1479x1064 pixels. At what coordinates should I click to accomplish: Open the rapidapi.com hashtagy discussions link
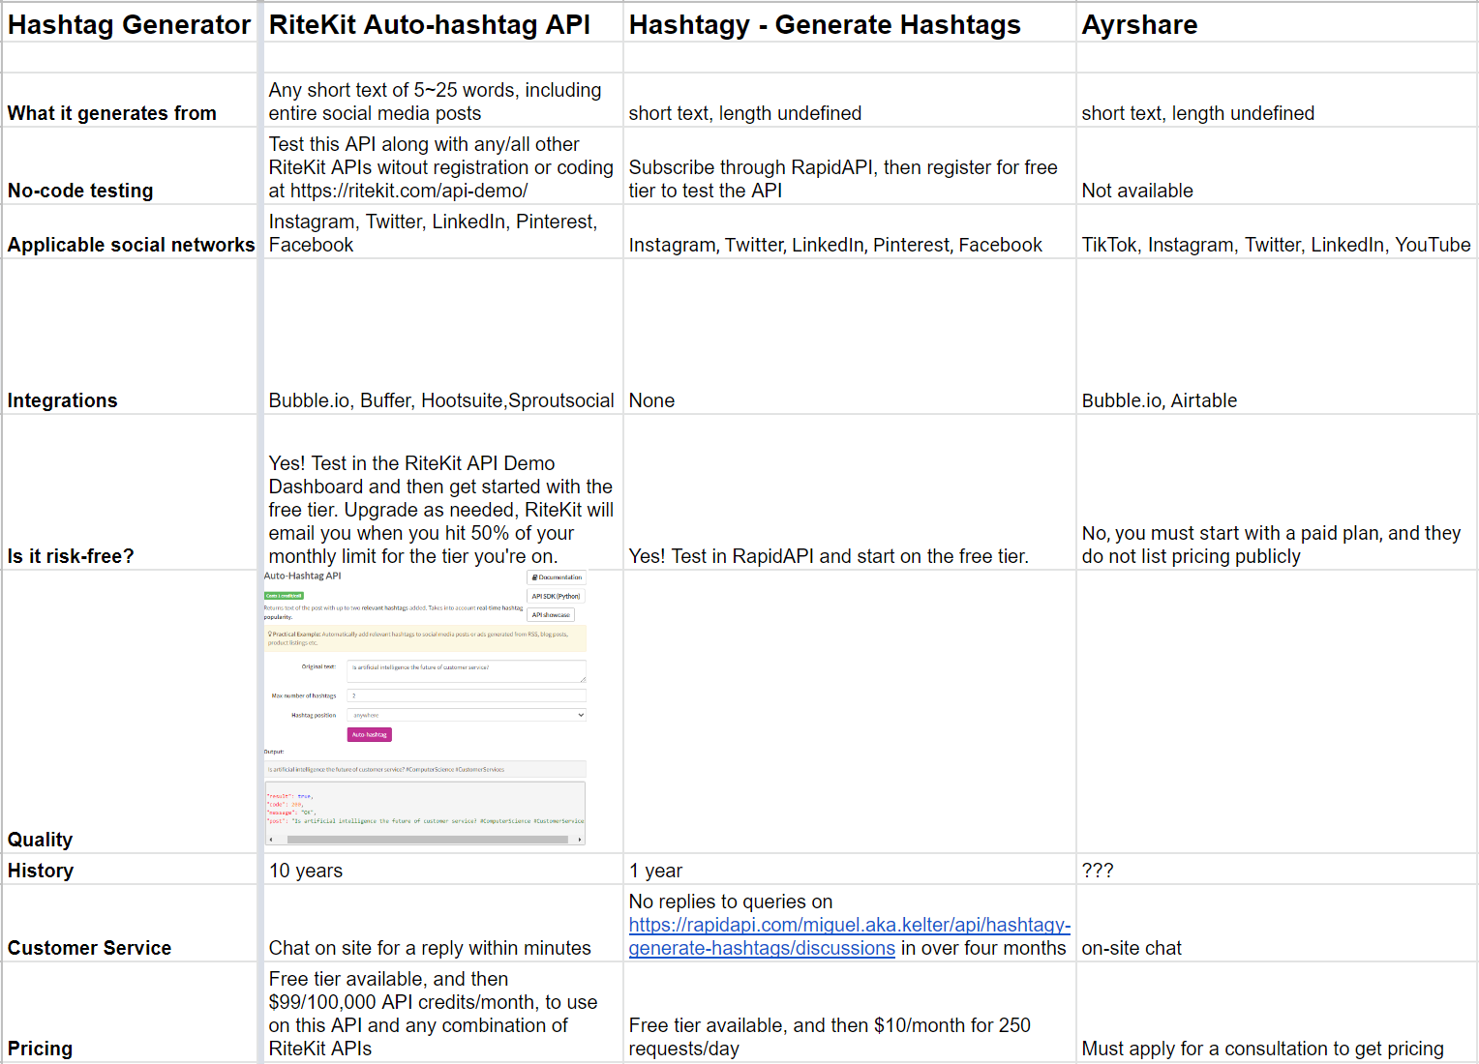849,936
